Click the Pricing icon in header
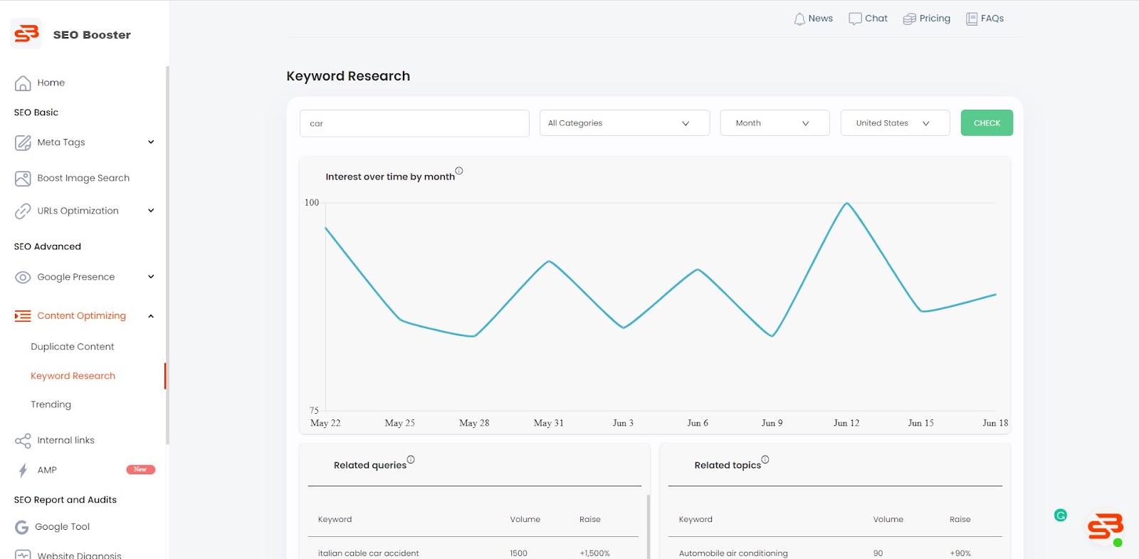This screenshot has height=559, width=1139. tap(909, 19)
